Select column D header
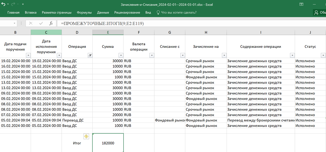 tap(77, 32)
